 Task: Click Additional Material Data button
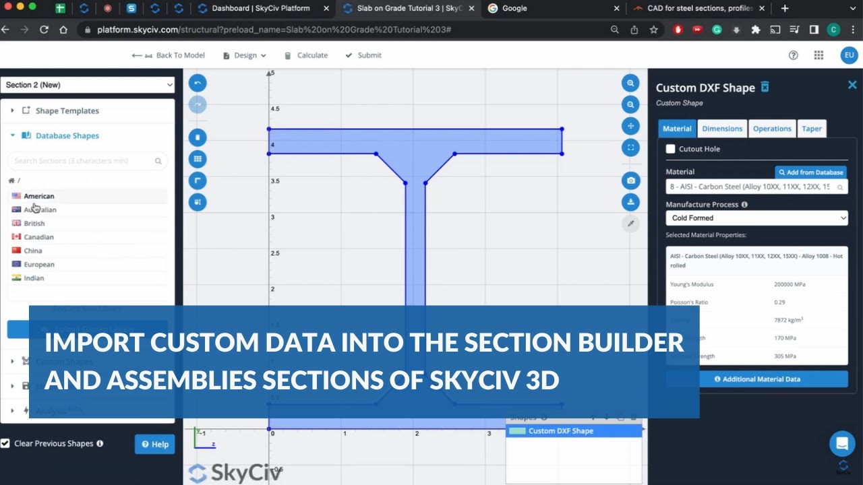pos(756,379)
